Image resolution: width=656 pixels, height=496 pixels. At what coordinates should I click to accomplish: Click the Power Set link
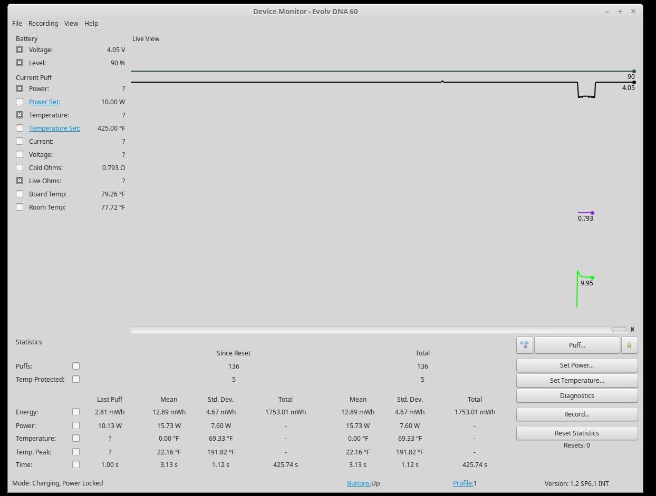[x=44, y=102]
